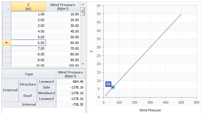Click the highlighted data point on chart
Image resolution: width=202 pixels, height=115 pixels.
pos(113,87)
